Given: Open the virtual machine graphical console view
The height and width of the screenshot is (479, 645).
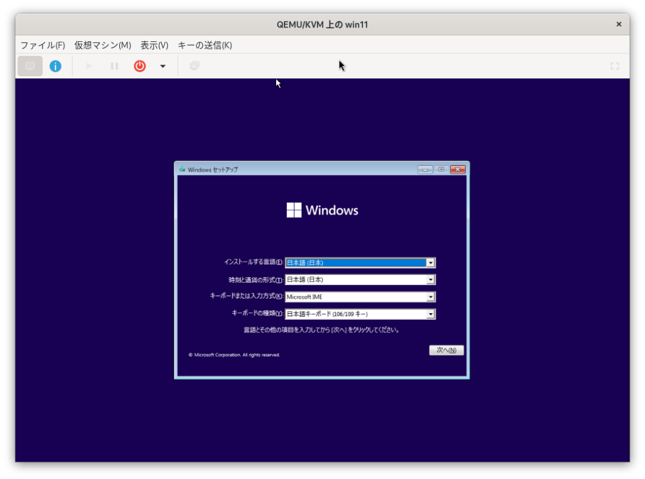Looking at the screenshot, I should tap(29, 66).
